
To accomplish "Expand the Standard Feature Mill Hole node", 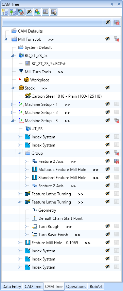I will (x=26, y=178).
